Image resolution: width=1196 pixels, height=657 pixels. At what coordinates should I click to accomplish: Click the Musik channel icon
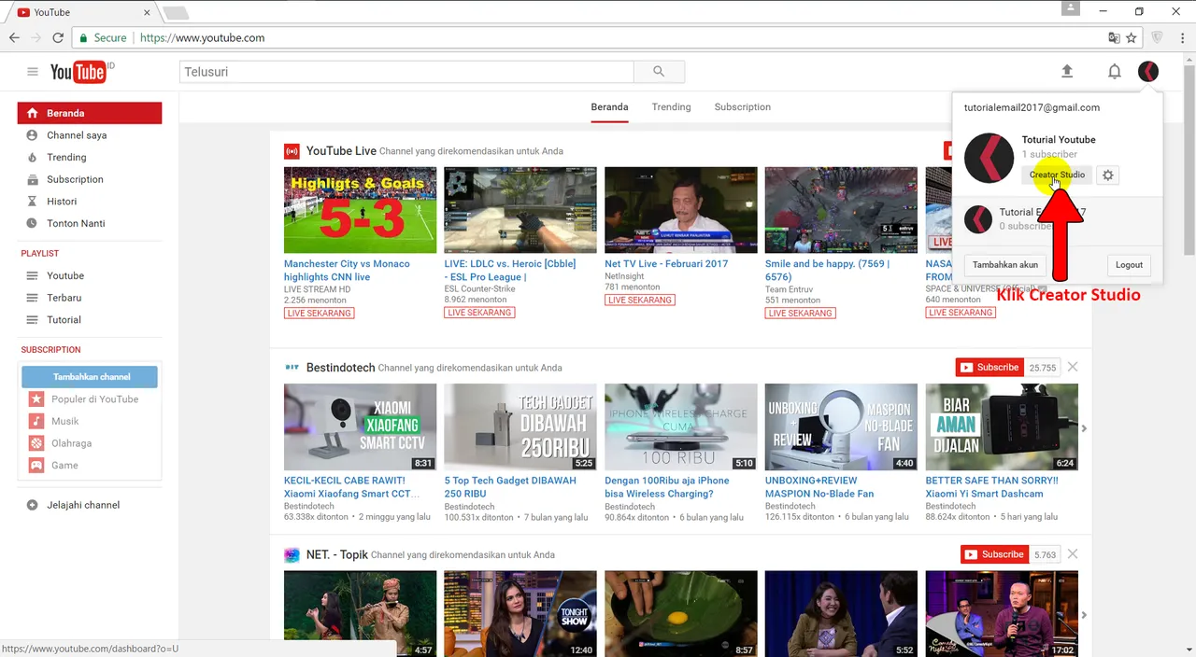tap(36, 421)
